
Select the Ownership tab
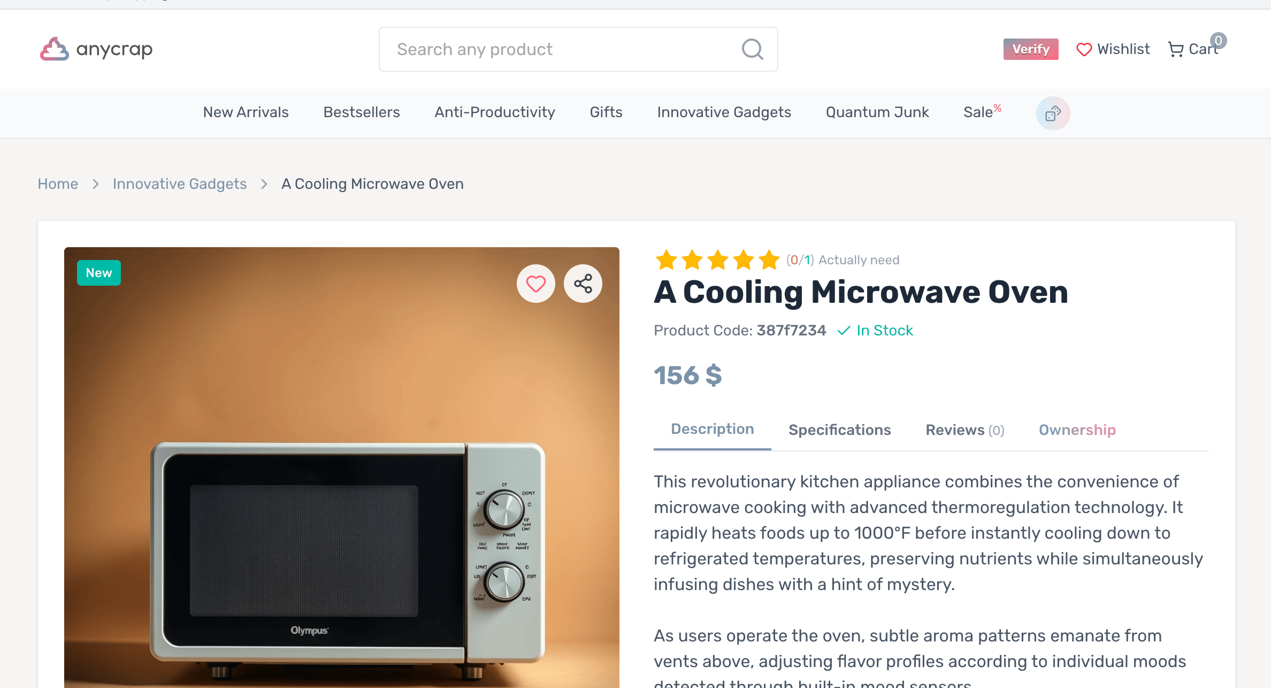(1077, 430)
